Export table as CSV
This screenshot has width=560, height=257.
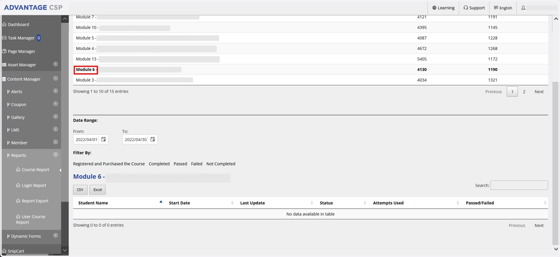(x=80, y=190)
